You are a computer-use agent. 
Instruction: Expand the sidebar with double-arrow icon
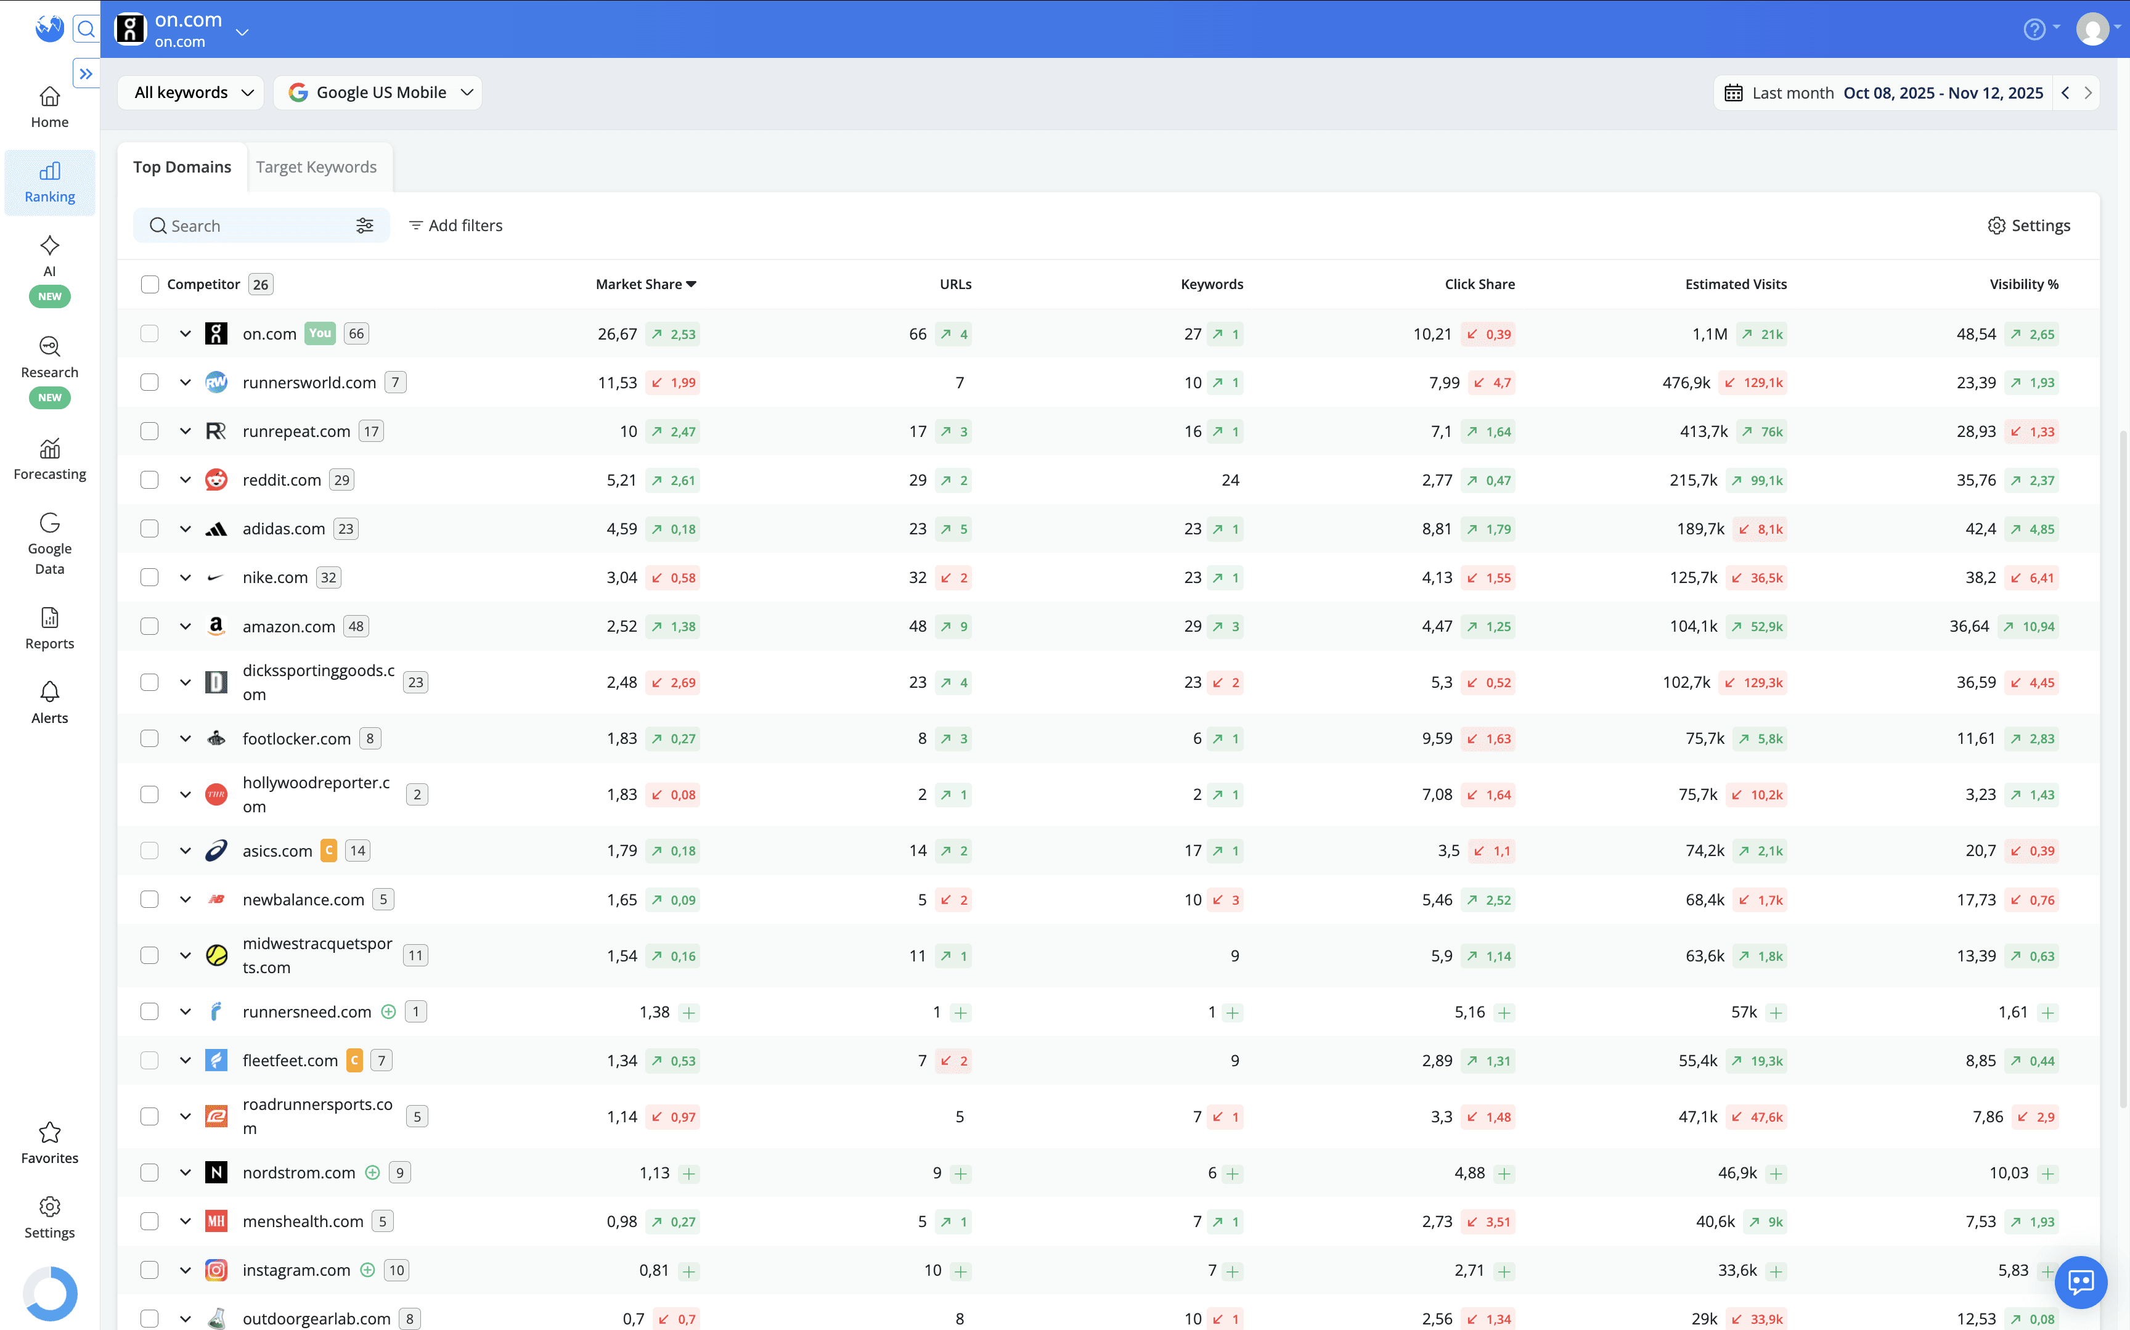click(x=85, y=74)
